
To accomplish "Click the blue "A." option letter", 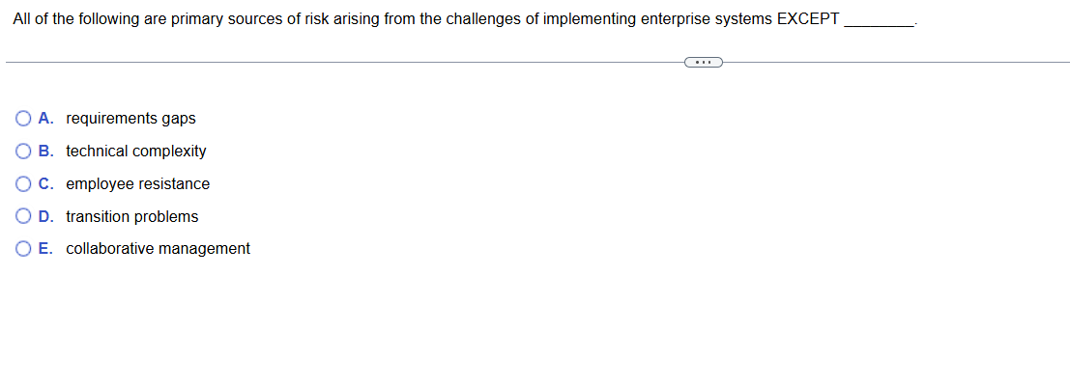I will [x=46, y=119].
